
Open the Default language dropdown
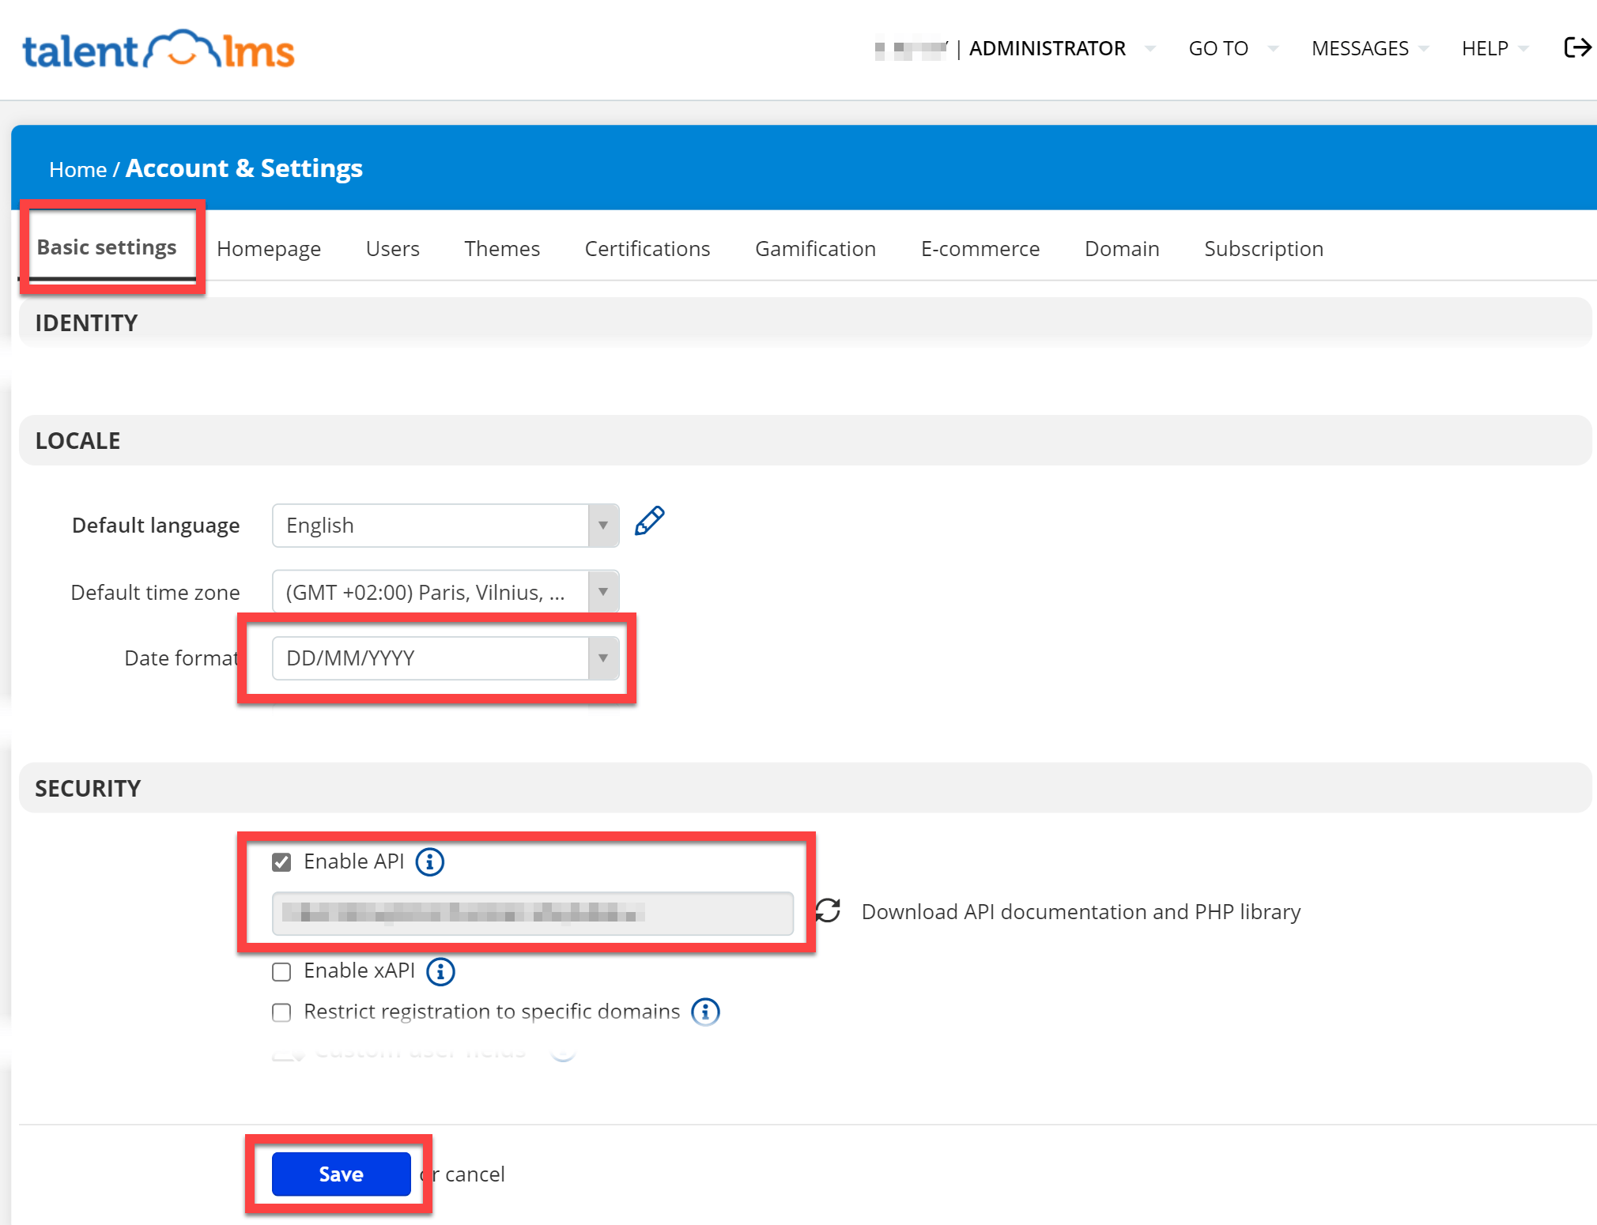point(445,526)
